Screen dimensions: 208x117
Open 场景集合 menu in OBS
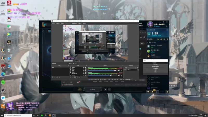click(x=74, y=23)
